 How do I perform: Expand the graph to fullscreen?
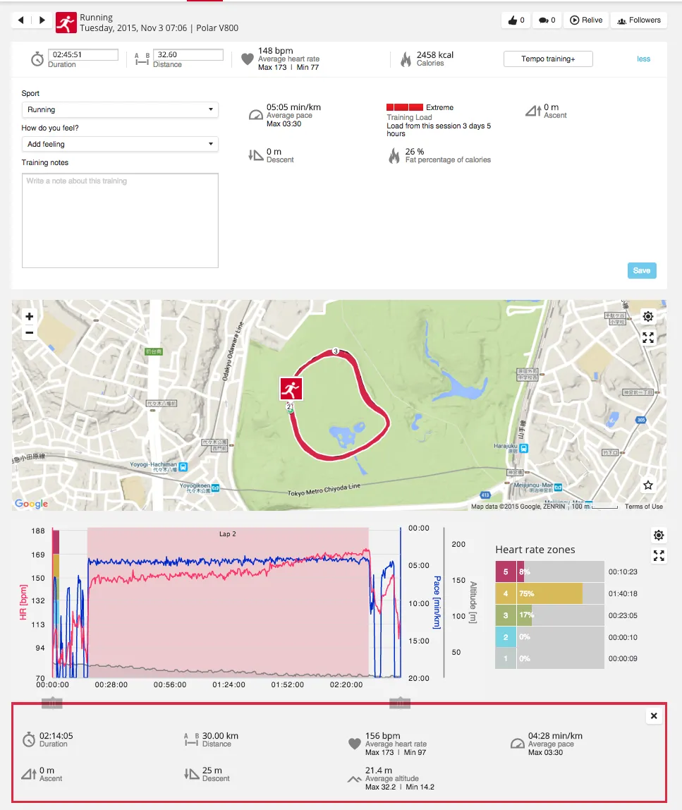pos(659,556)
